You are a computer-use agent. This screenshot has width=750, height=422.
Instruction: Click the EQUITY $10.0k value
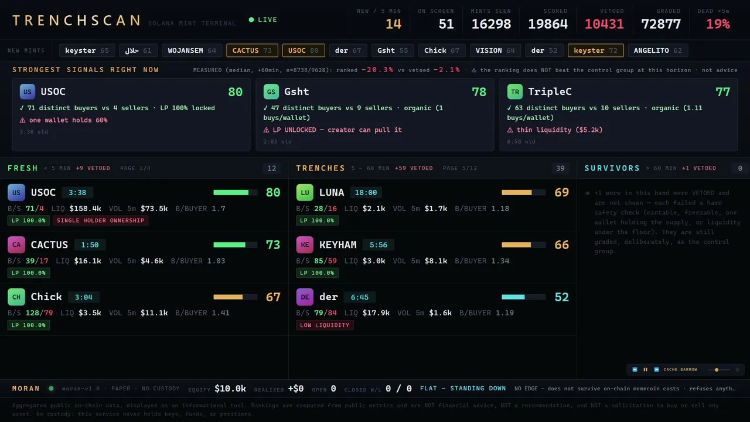pos(230,389)
